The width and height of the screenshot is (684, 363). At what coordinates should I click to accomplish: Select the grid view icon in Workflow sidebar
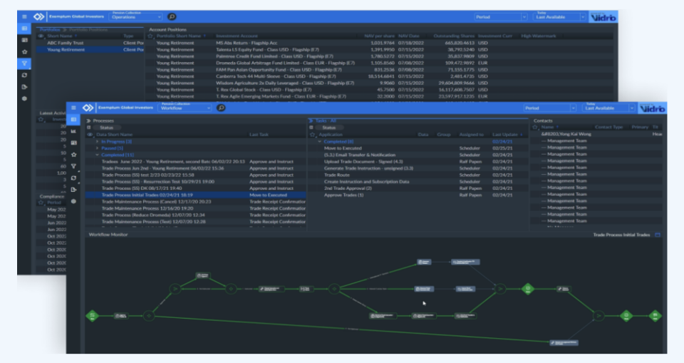[73, 119]
